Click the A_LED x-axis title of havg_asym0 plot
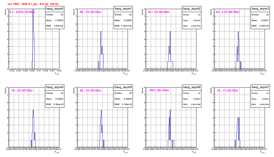The width and height of the screenshot is (274, 157). [57, 74]
